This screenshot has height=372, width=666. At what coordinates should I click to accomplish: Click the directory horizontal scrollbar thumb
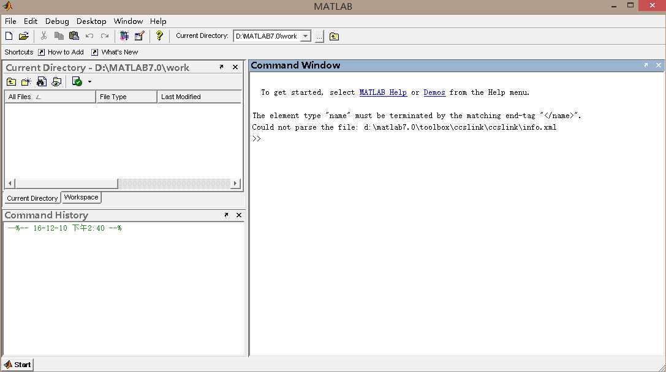(66, 183)
